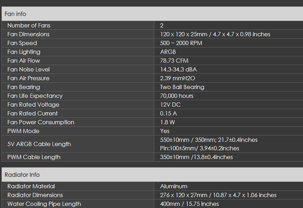Screen dimensions: 303x208
Task: Select the PWM Cable Length value text
Action: pyautogui.click(x=196, y=157)
